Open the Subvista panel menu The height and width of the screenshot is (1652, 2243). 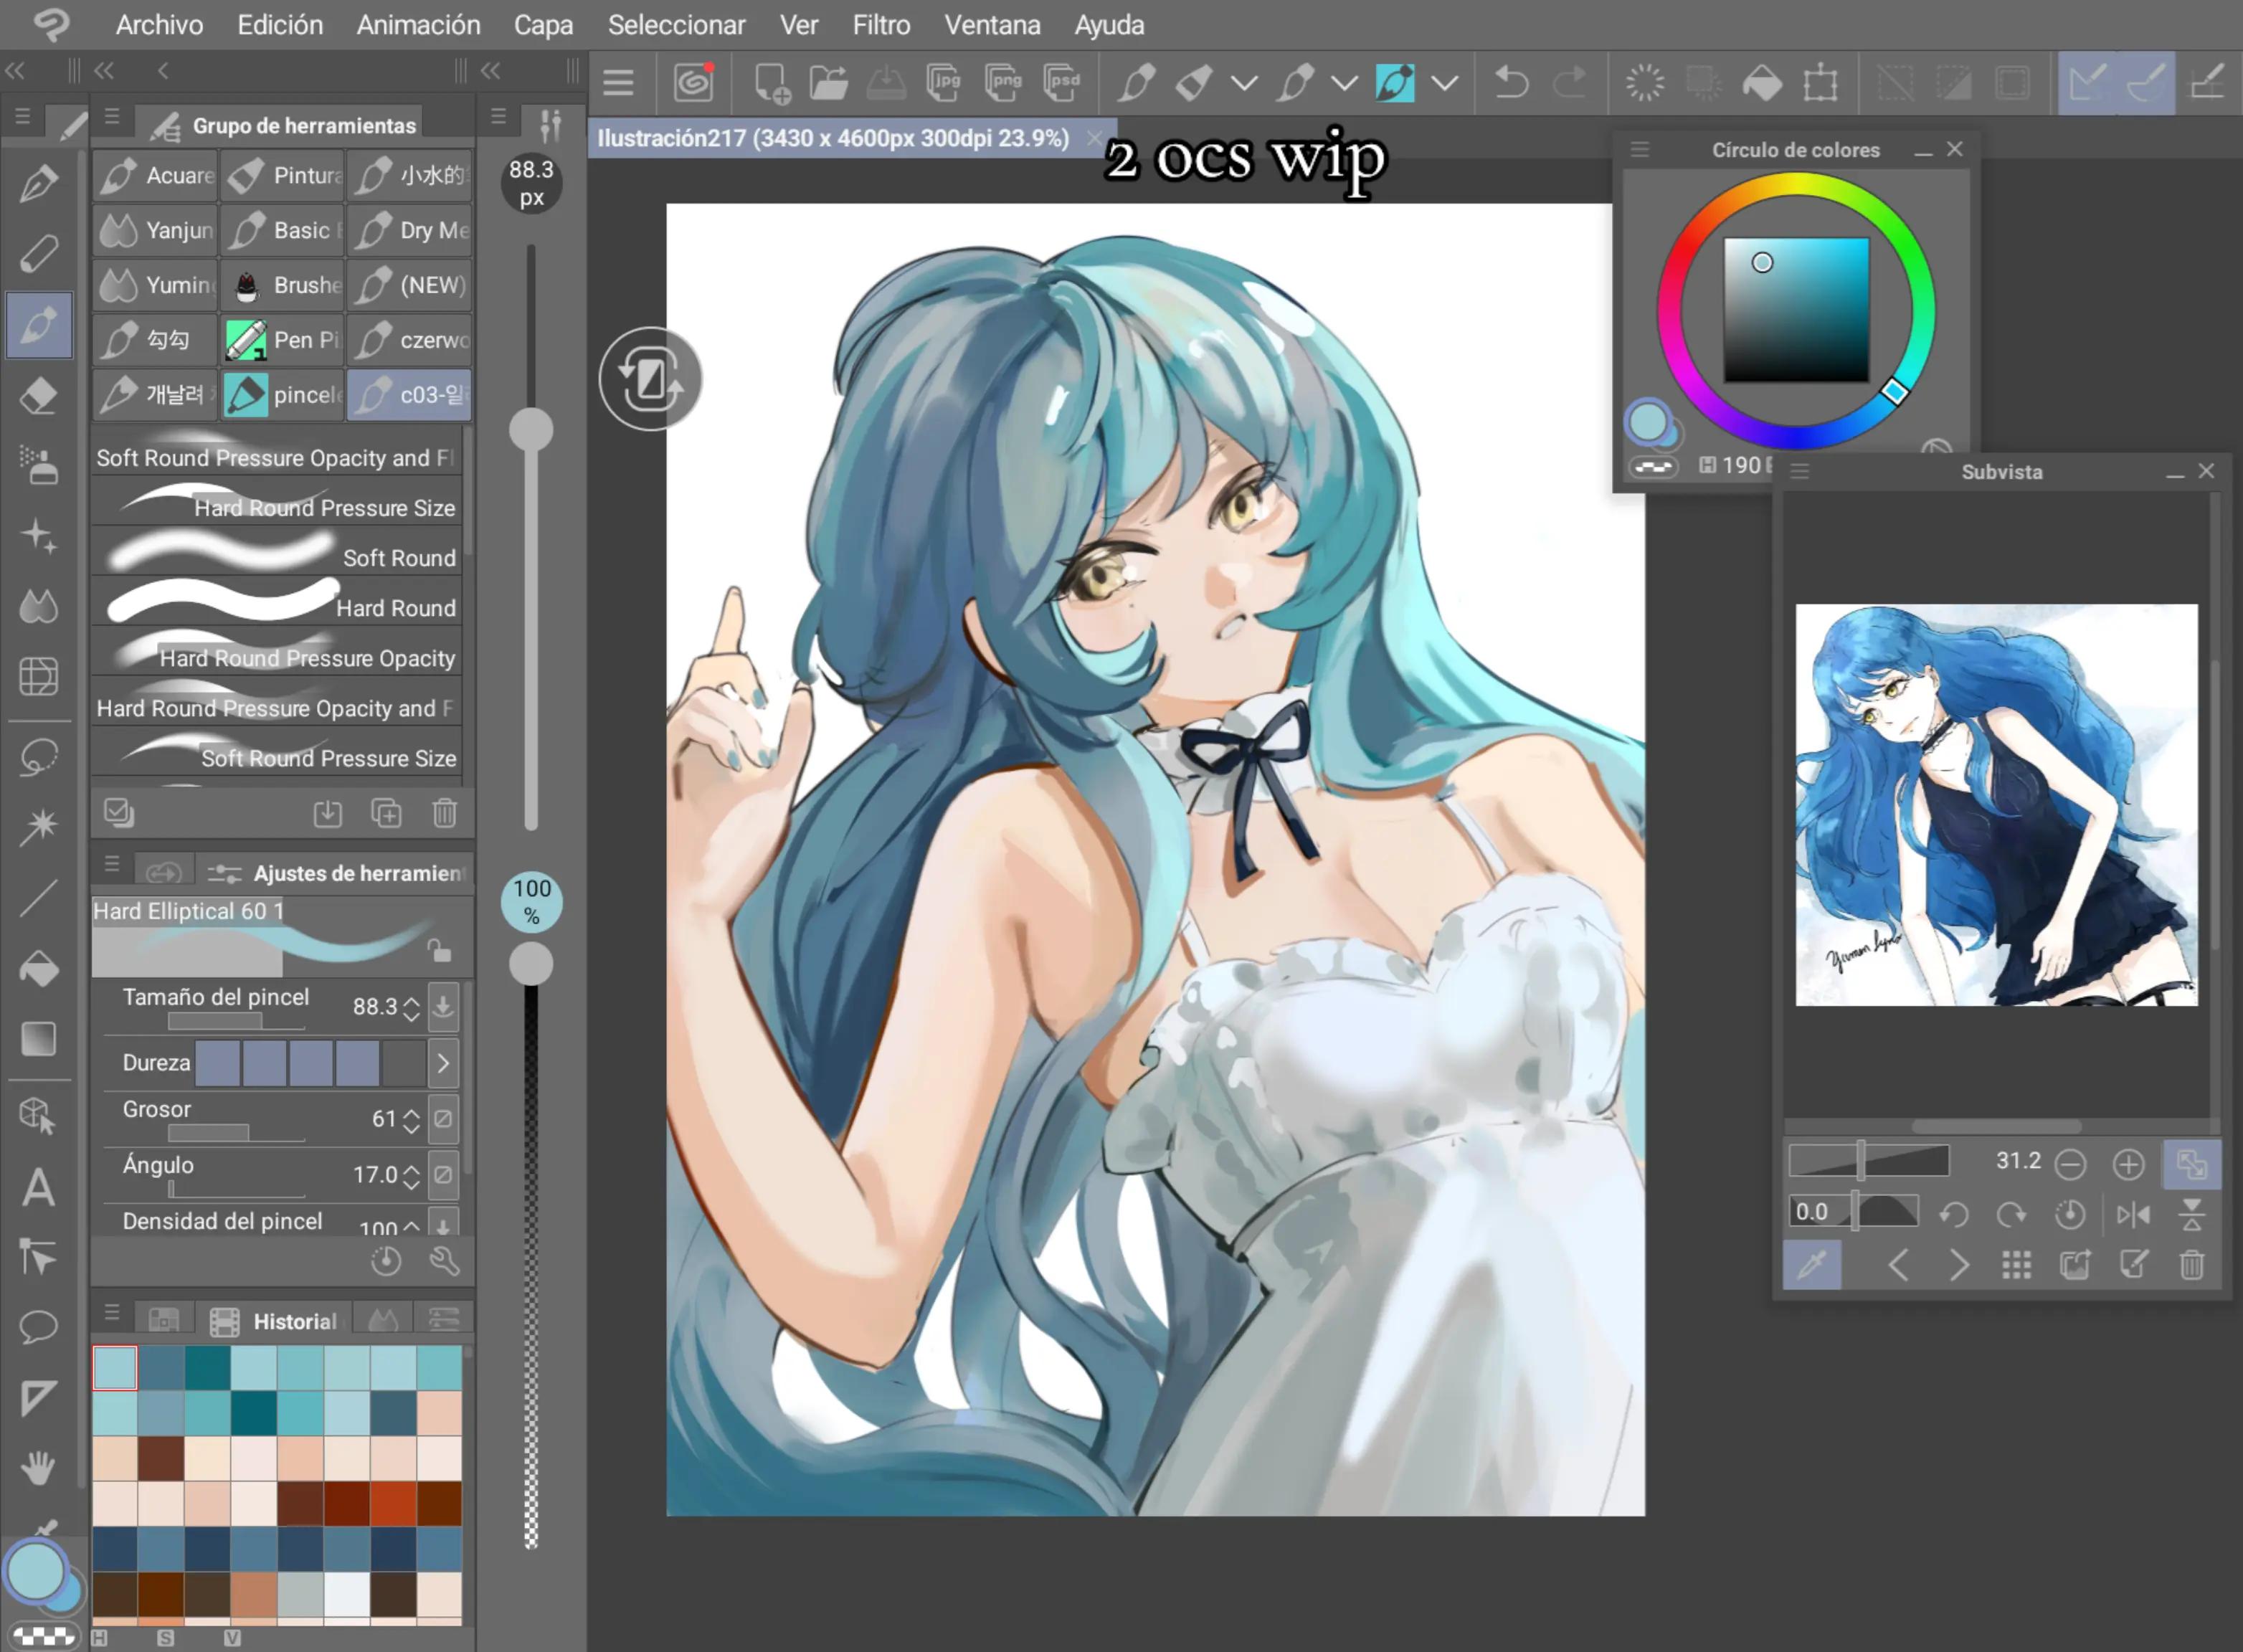coord(1800,470)
